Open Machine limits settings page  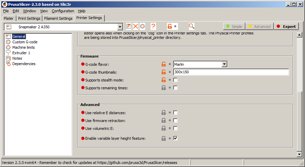click(x=24, y=47)
